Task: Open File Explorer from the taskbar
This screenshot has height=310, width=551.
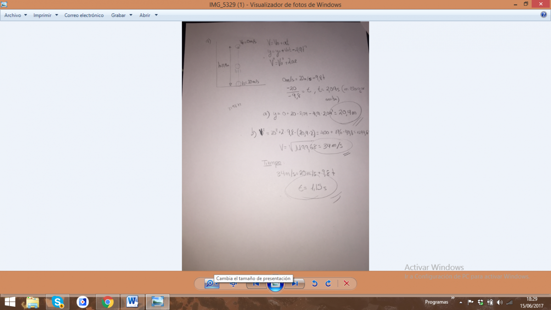Action: (33, 302)
